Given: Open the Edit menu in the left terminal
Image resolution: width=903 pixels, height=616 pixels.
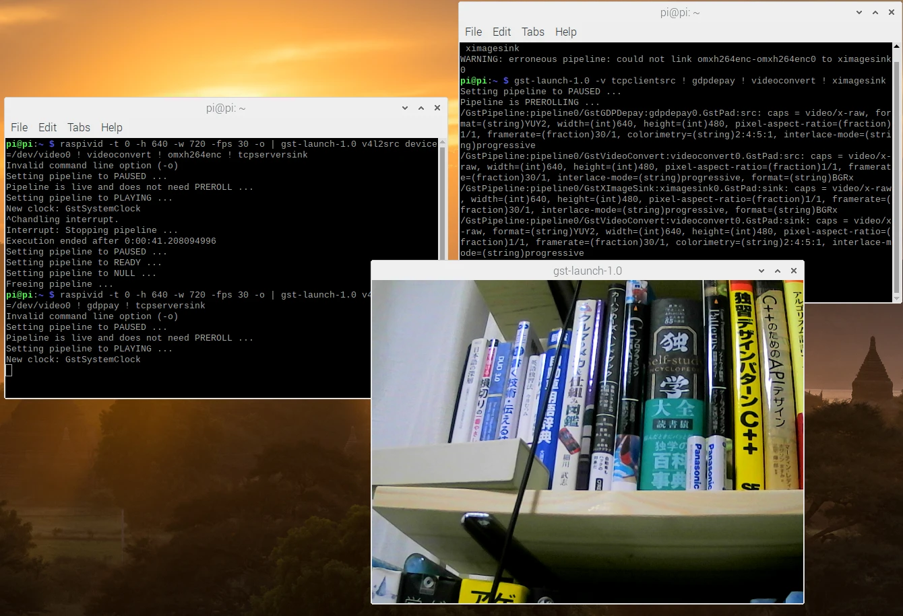Looking at the screenshot, I should [x=47, y=127].
